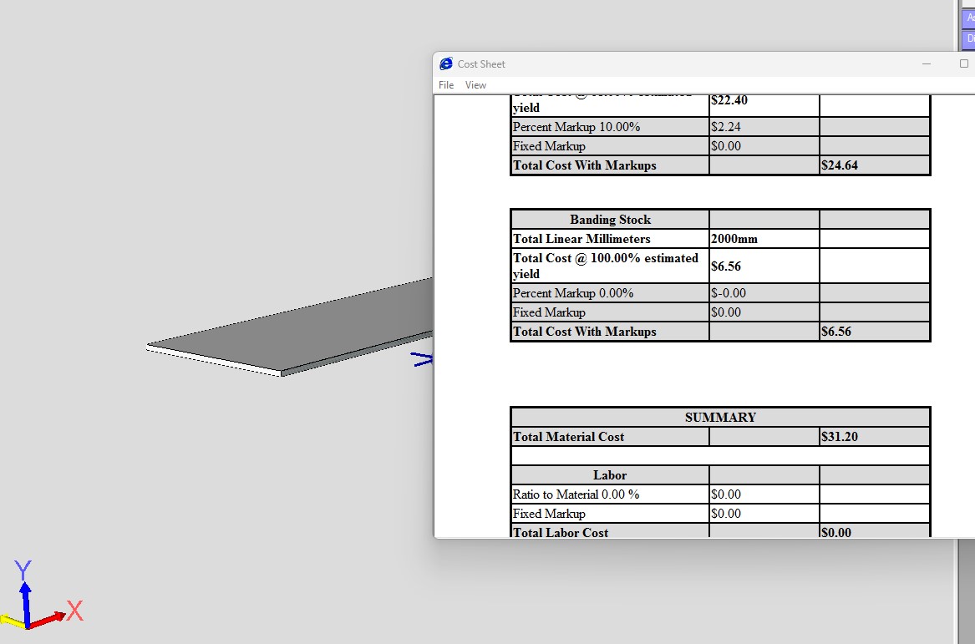Minimize the Cost Sheet window
This screenshot has height=644, width=975.
(927, 64)
